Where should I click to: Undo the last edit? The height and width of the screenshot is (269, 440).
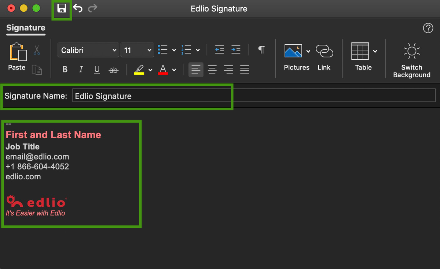coord(78,8)
